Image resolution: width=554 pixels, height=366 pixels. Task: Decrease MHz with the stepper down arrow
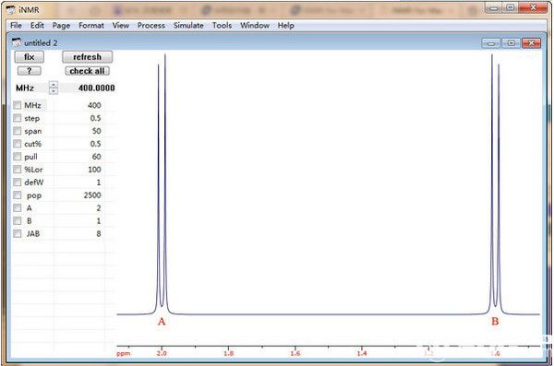tap(54, 91)
